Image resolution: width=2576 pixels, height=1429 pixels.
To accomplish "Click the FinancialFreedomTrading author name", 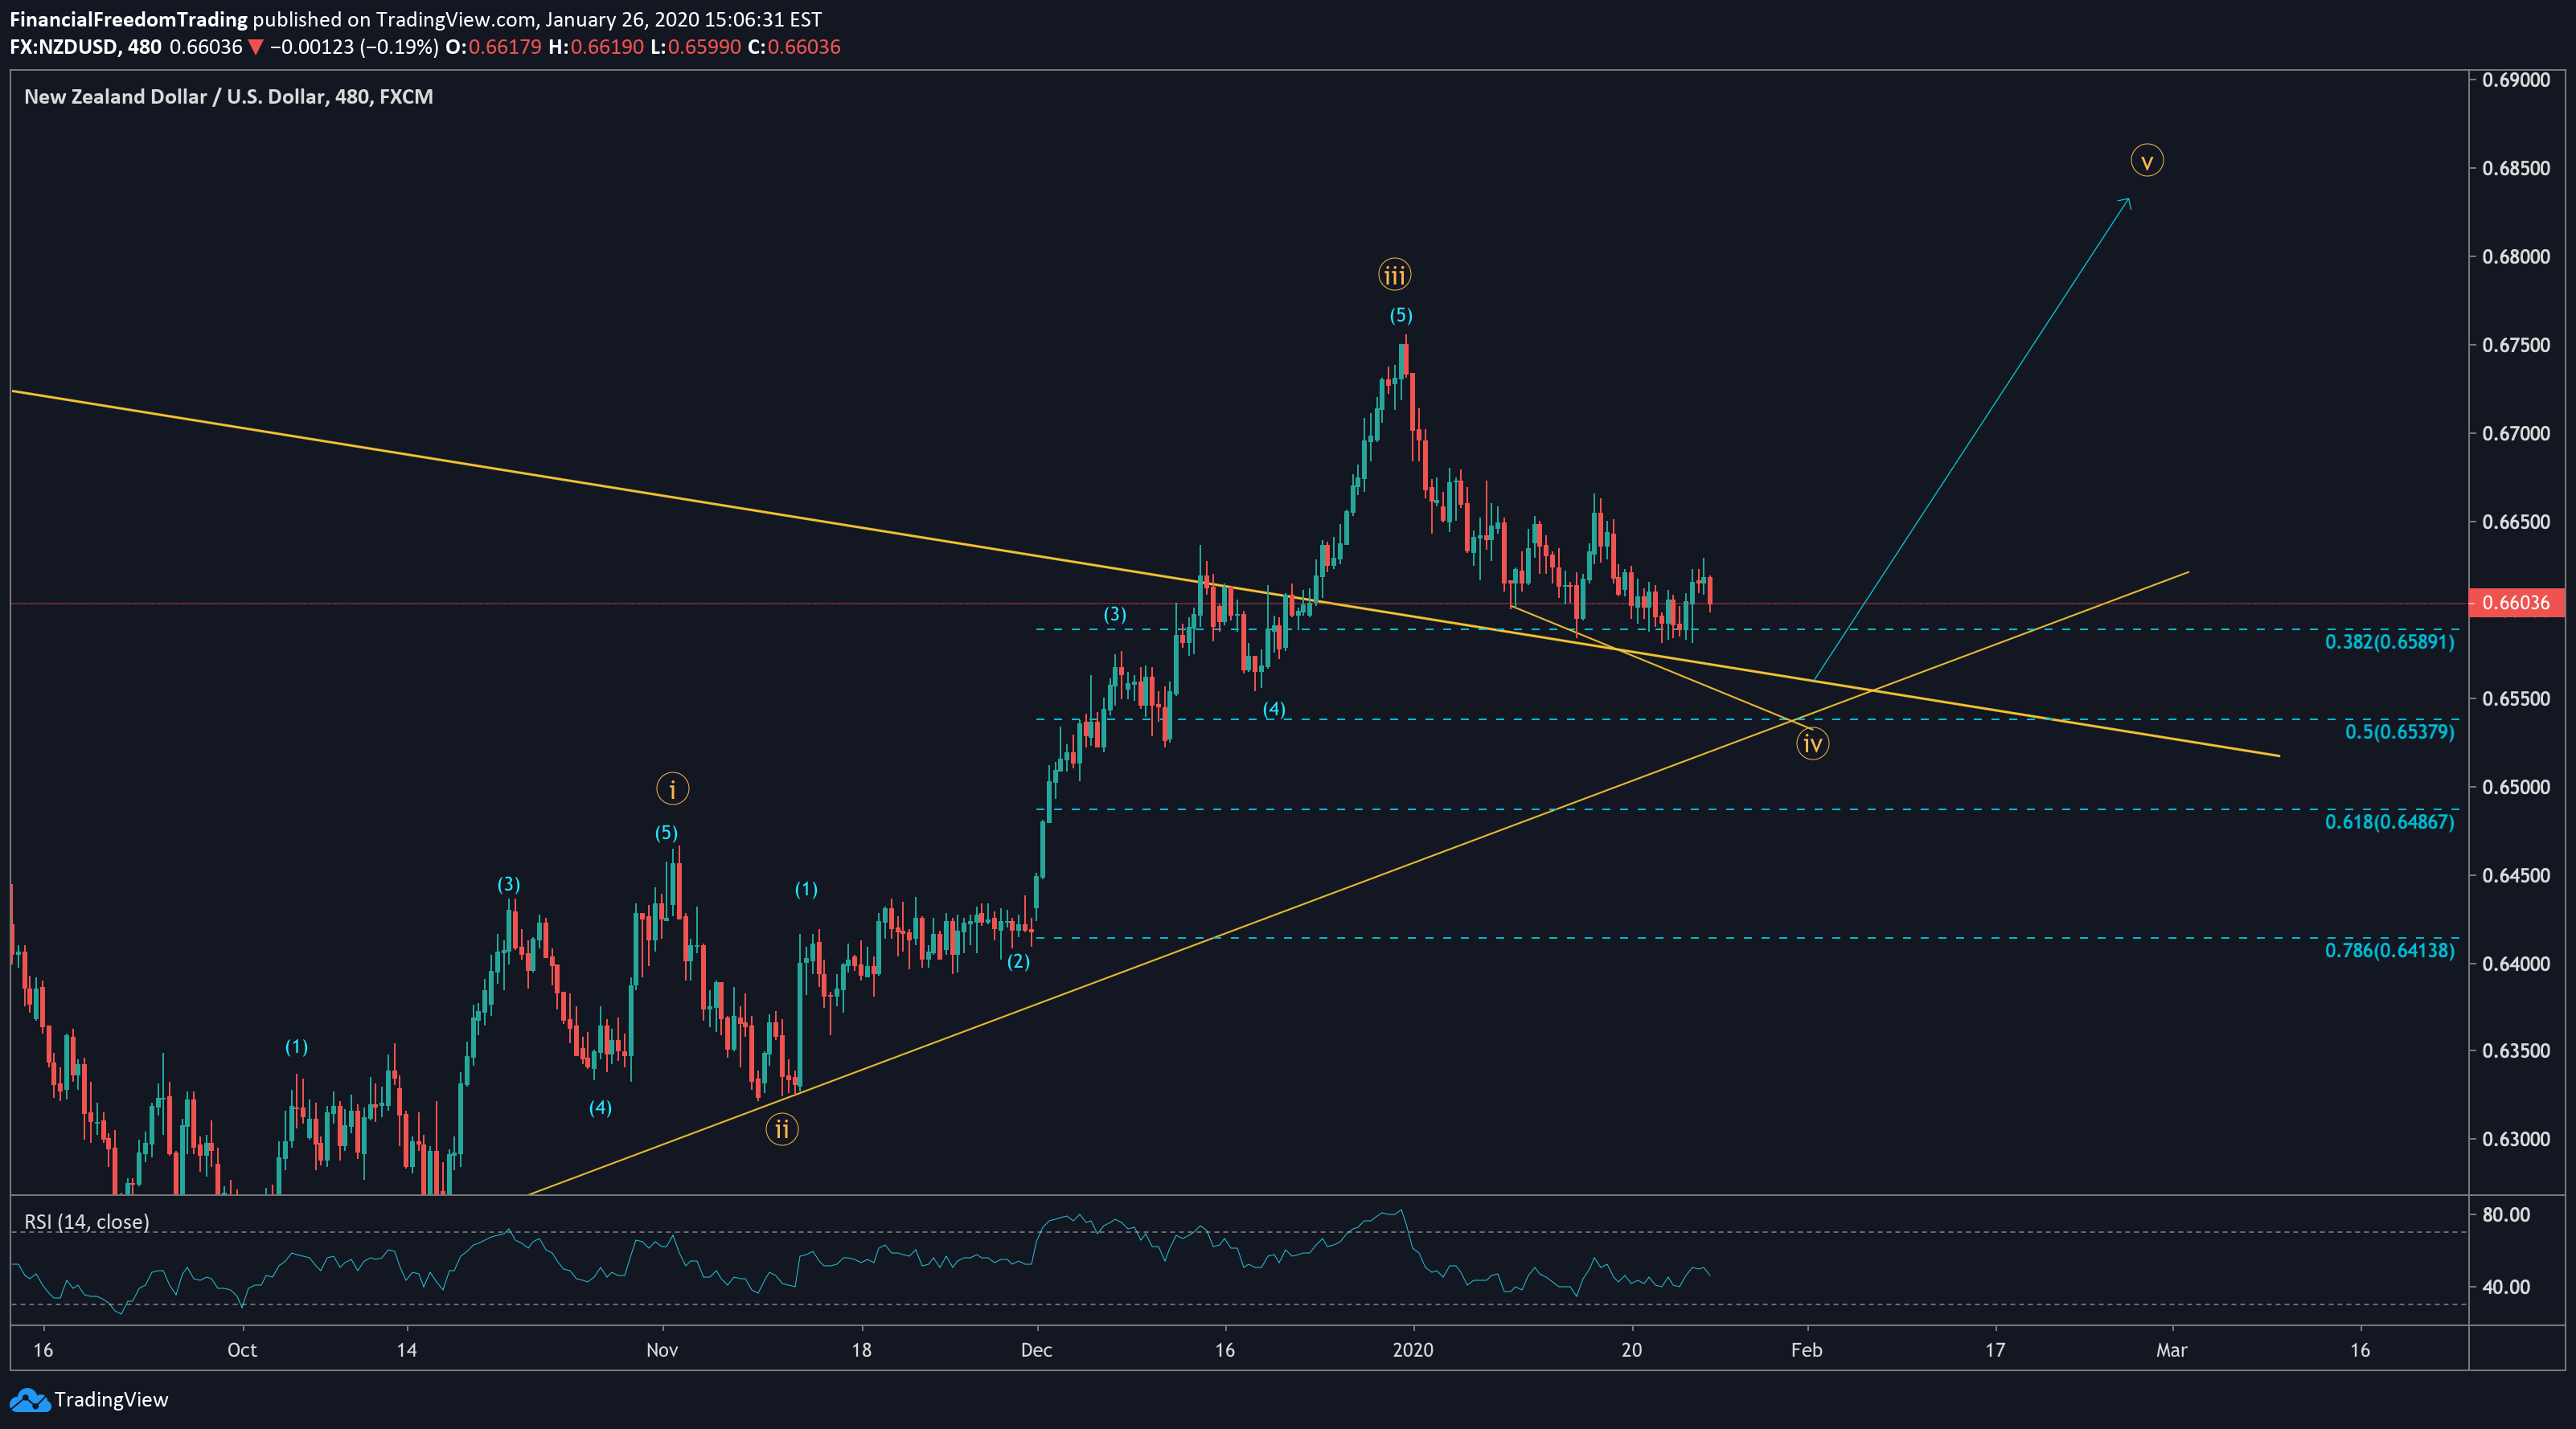I will point(128,19).
